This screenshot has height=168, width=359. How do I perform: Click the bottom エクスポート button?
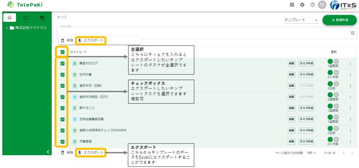(x=91, y=153)
